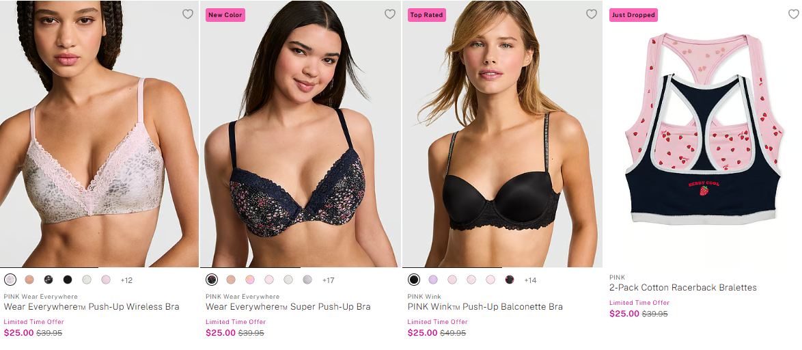Viewport: 802px width, 350px height.
Task: Click the Top Rated badge
Action: pyautogui.click(x=426, y=15)
